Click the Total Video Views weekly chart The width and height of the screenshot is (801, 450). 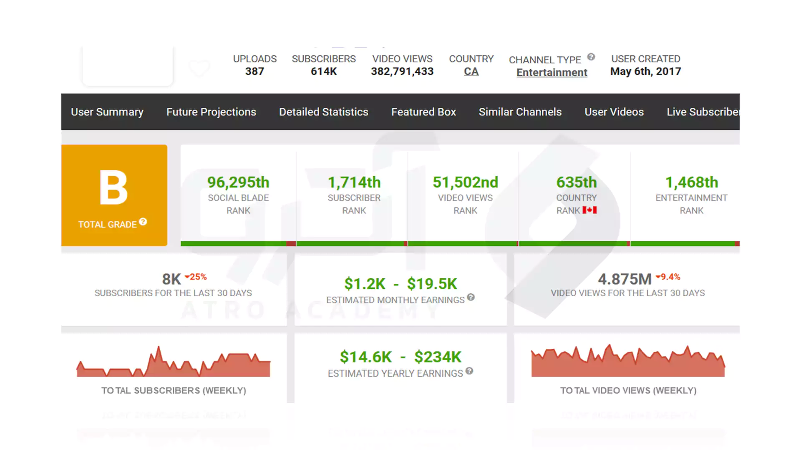coord(628,361)
